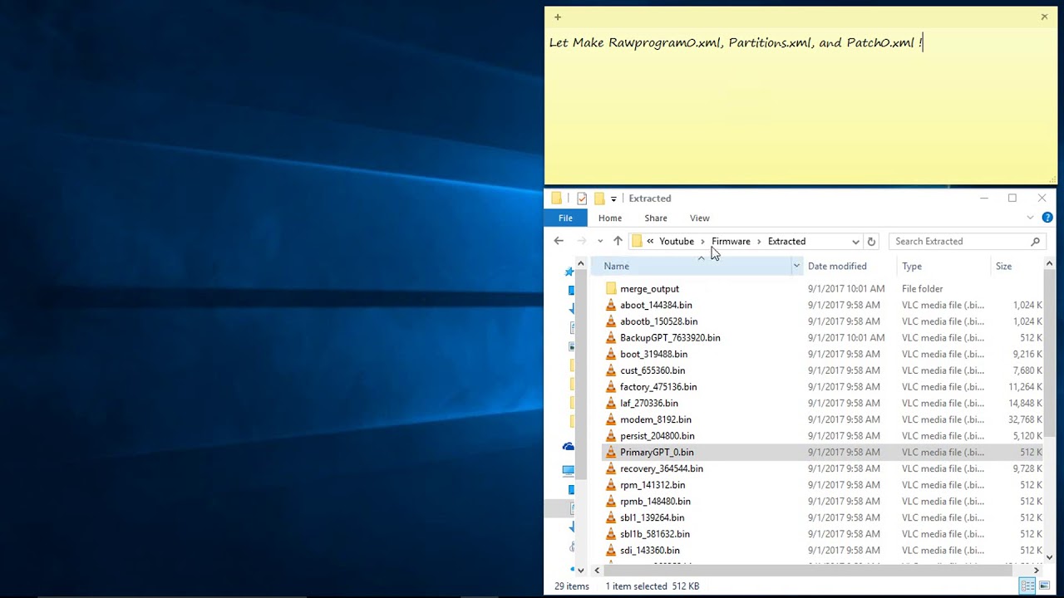Switch to the View ribbon tab
1064x598 pixels.
tap(700, 218)
